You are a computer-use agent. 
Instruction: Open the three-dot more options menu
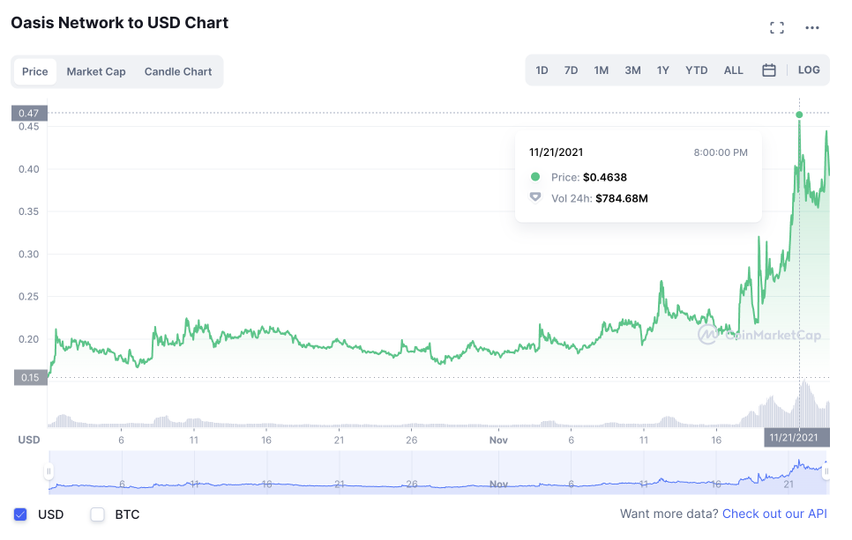[812, 27]
